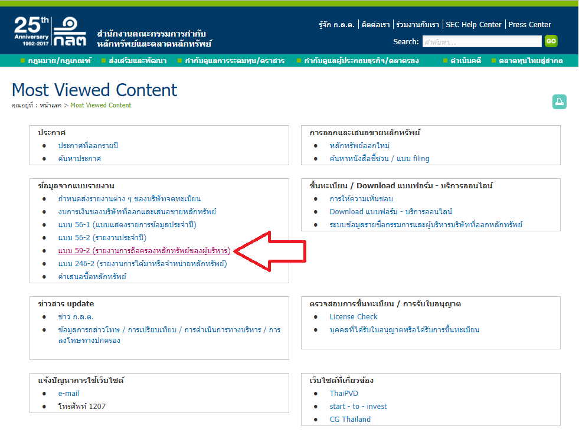Open Download แบบฟอร์ม - บริการออนไลน์ link
The width and height of the screenshot is (579, 432).
[x=391, y=212]
